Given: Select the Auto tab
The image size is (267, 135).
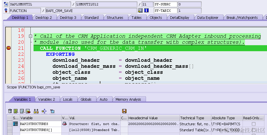Looking at the screenshot, I should pos(104,99).
